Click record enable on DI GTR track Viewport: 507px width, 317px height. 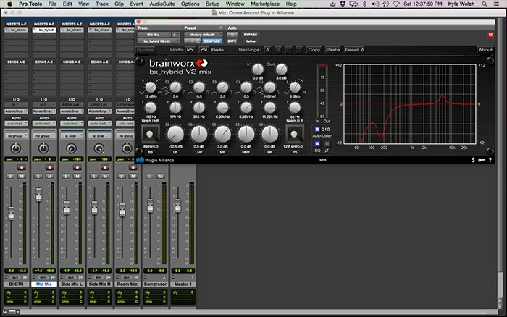click(x=22, y=167)
